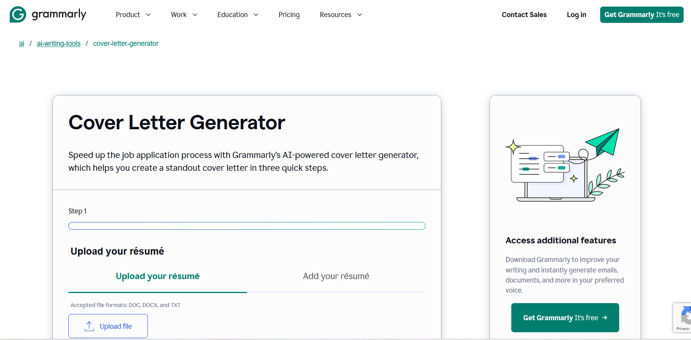The width and height of the screenshot is (691, 340).
Task: Click arrow icon in Get Grammarly card button
Action: click(604, 317)
